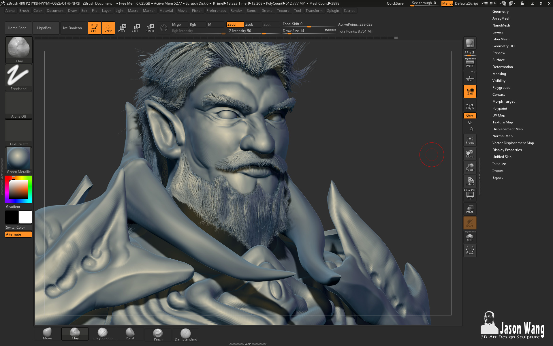Toggle PolyF line fill display

pyautogui.click(x=470, y=195)
